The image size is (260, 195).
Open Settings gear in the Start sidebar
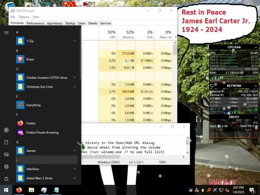[6, 167]
